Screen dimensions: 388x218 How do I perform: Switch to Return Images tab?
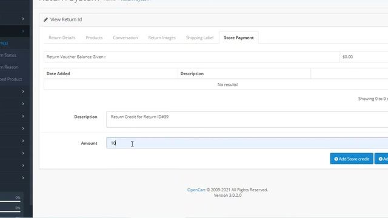click(162, 38)
